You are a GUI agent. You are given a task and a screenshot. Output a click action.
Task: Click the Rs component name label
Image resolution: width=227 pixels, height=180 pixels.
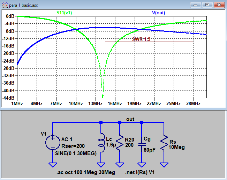(x=173, y=142)
